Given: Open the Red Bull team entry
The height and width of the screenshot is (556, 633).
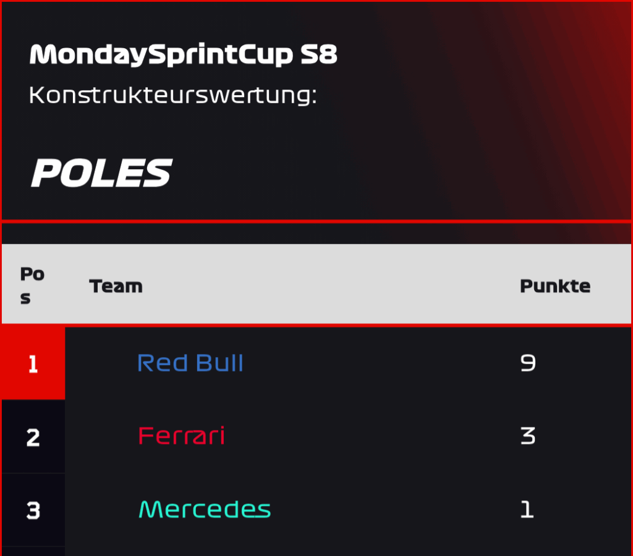Looking at the screenshot, I should [x=190, y=363].
